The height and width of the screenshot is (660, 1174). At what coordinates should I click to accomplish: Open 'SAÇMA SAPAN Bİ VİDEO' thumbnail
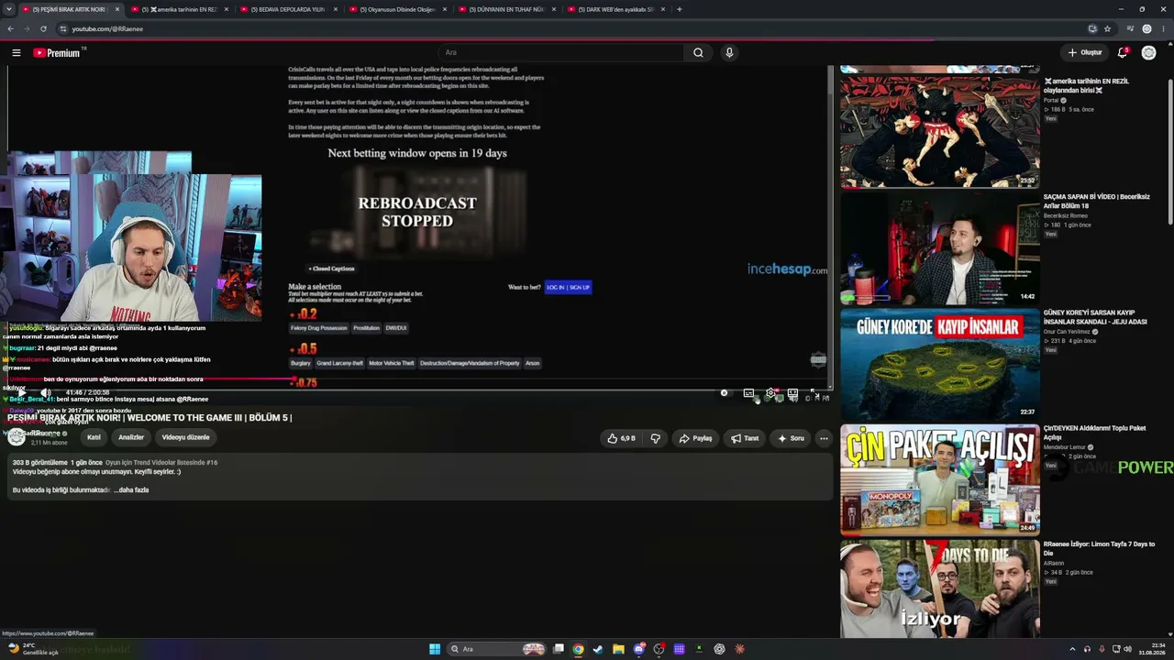click(940, 247)
